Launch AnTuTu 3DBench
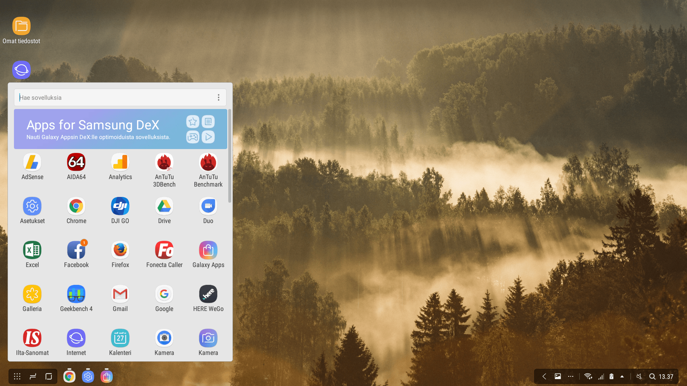The height and width of the screenshot is (386, 687). [164, 163]
